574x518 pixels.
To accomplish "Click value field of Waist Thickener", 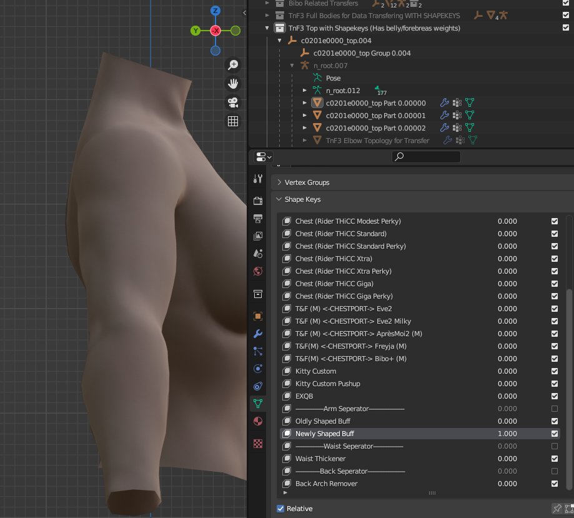I will 507,459.
